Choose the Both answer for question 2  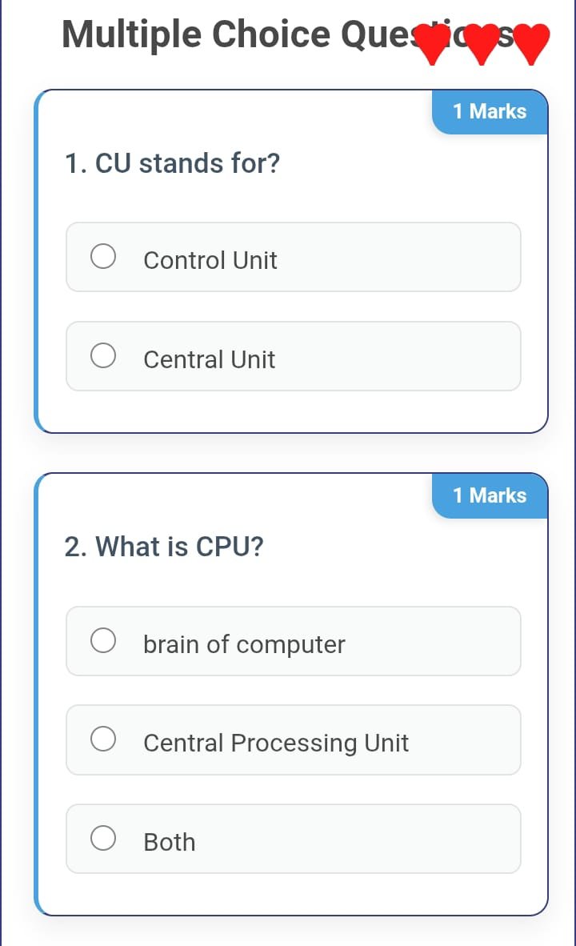(x=103, y=837)
